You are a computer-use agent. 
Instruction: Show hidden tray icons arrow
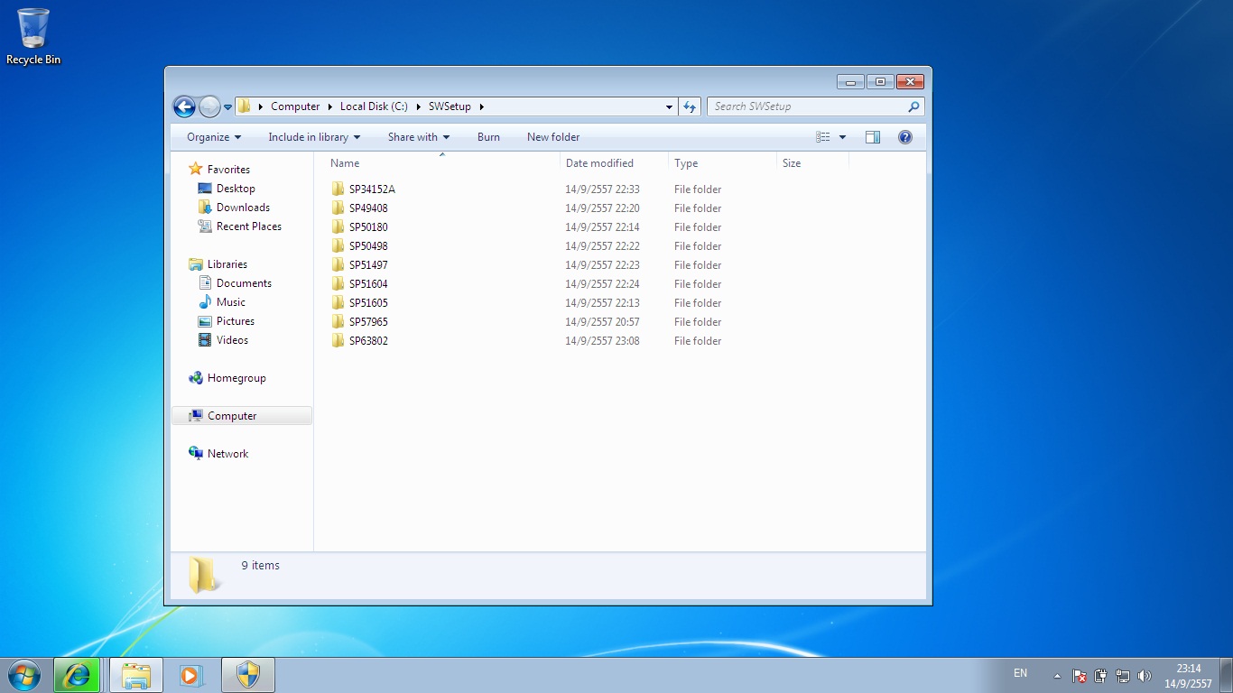(1057, 676)
